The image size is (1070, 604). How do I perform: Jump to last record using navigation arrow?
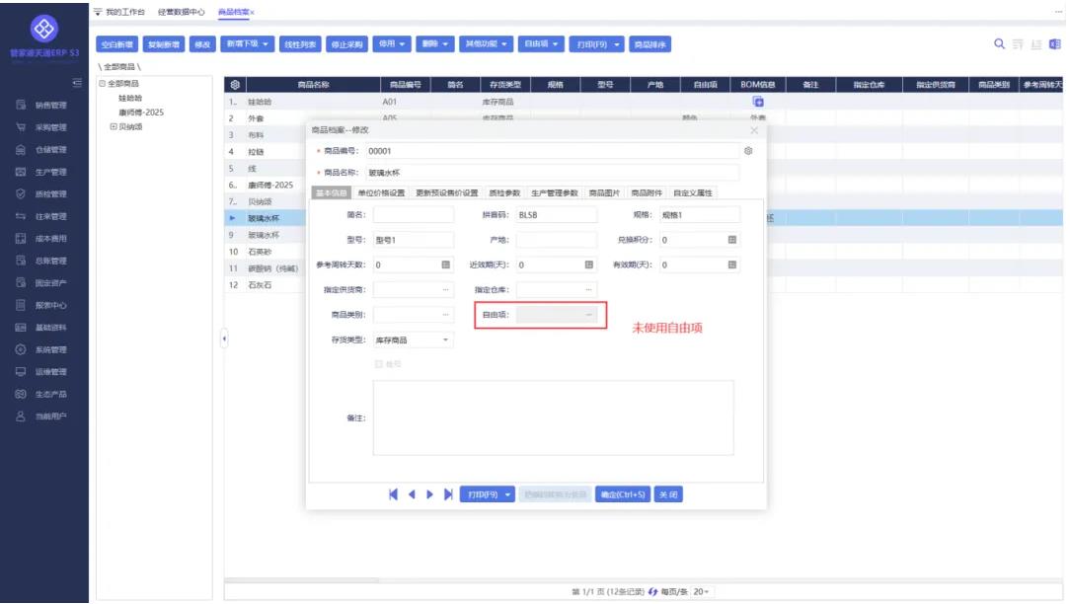point(448,494)
